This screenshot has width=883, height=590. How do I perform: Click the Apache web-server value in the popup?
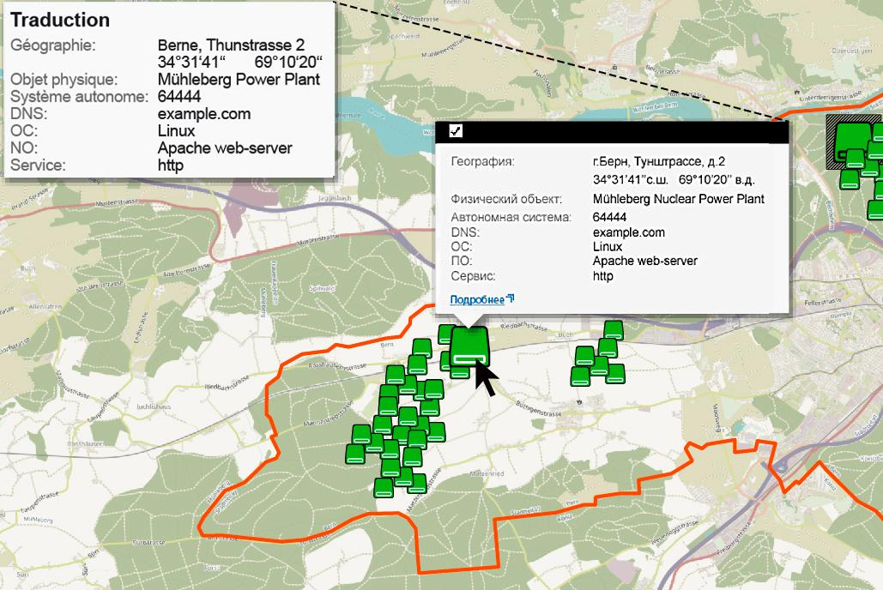(644, 261)
